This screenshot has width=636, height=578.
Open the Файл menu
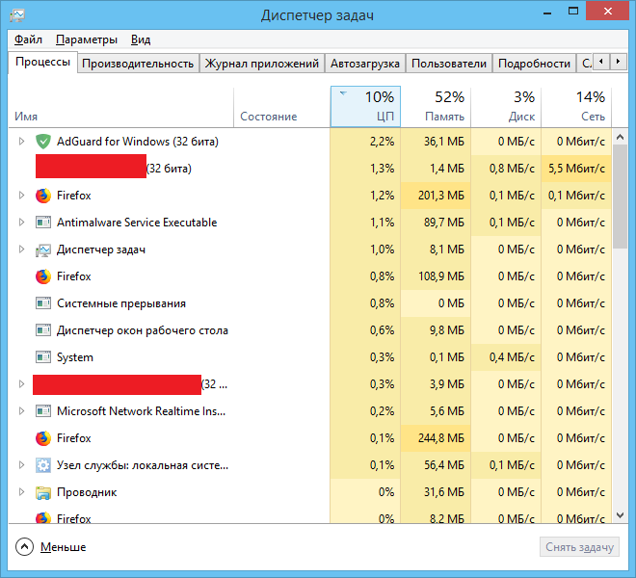tap(28, 39)
